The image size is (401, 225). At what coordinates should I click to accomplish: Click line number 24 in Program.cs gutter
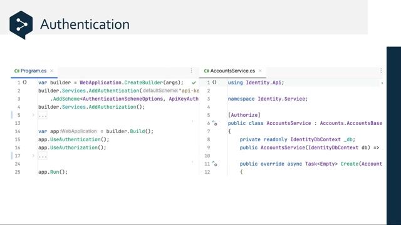click(18, 164)
